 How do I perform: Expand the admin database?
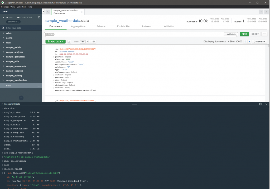(3, 33)
